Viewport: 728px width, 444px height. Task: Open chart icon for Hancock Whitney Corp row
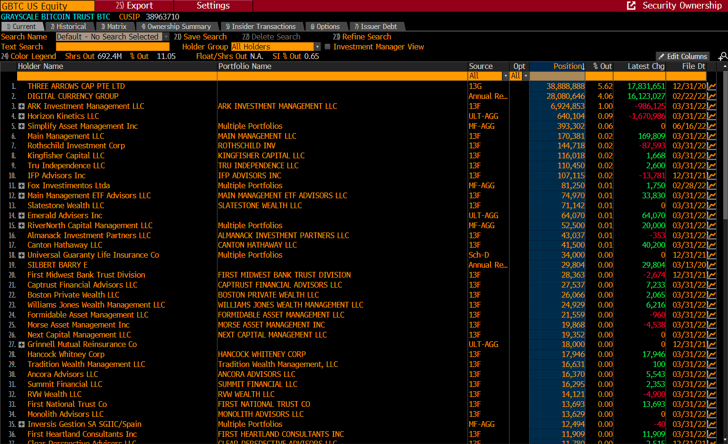coord(711,355)
